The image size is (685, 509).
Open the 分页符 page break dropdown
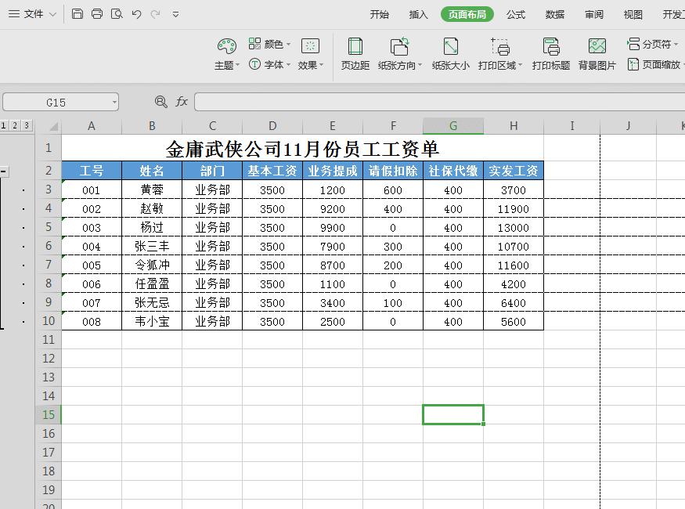click(653, 44)
